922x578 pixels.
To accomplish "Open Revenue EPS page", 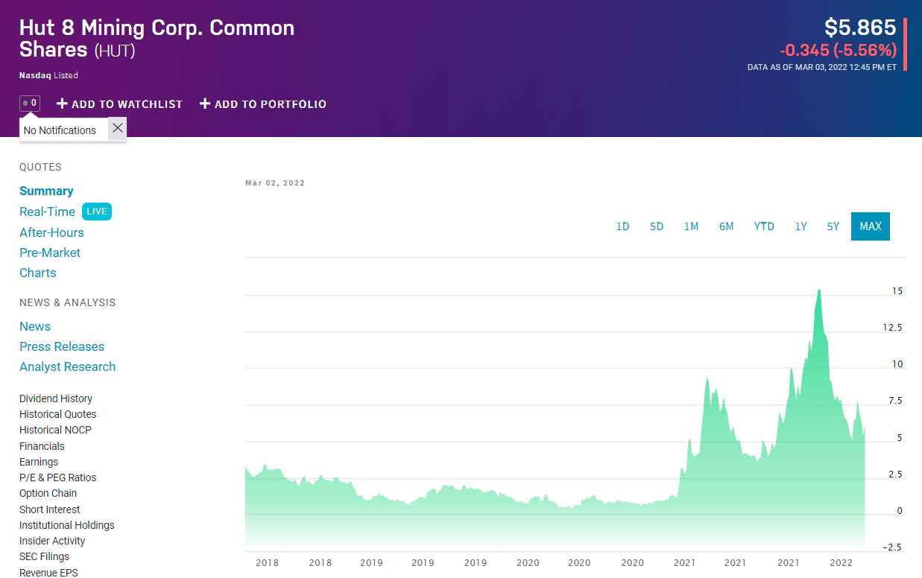I will [x=48, y=572].
